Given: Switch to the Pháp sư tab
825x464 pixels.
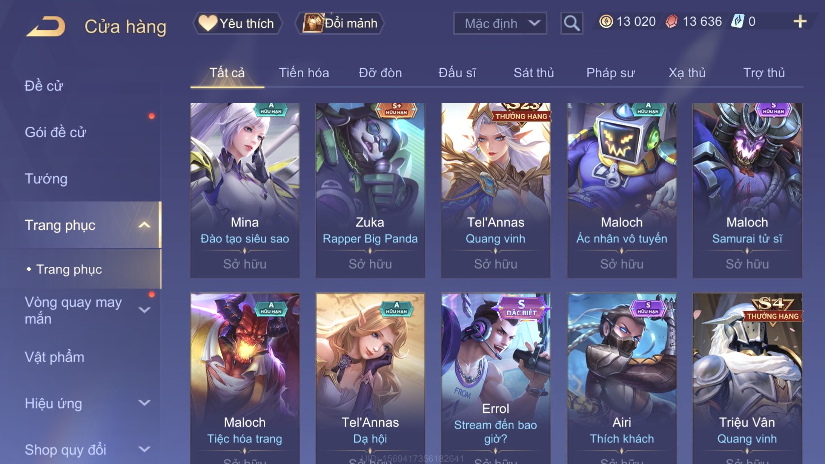Looking at the screenshot, I should (611, 72).
